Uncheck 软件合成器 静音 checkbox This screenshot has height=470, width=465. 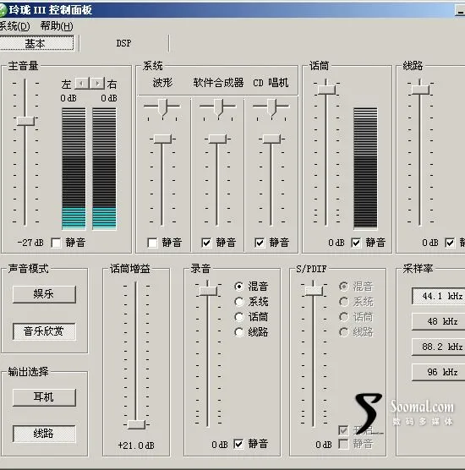(206, 243)
